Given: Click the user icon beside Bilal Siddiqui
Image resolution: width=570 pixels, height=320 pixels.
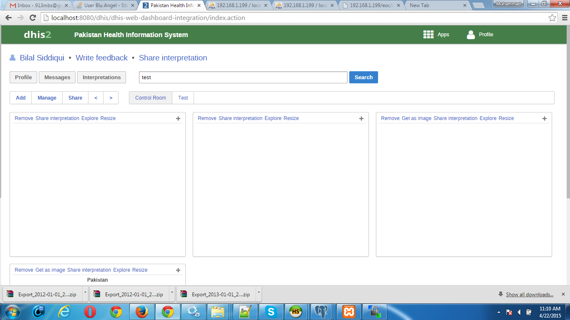Looking at the screenshot, I should (x=13, y=58).
